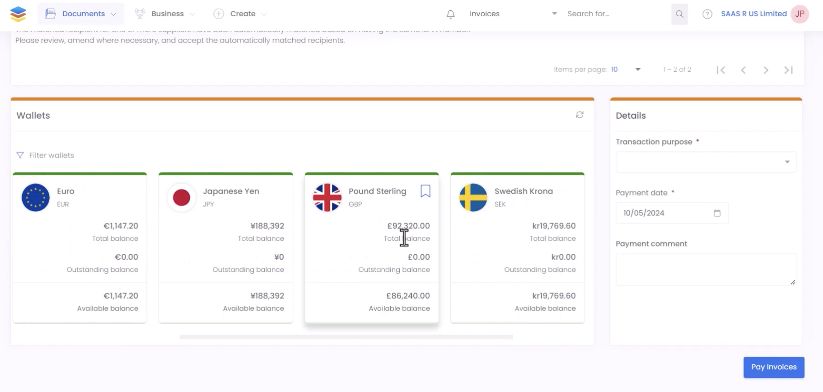Open the Payment date calendar icon
823x392 pixels.
[x=717, y=213]
